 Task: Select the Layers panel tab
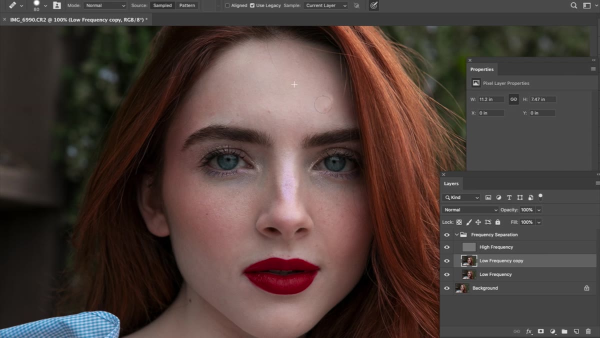click(x=451, y=183)
